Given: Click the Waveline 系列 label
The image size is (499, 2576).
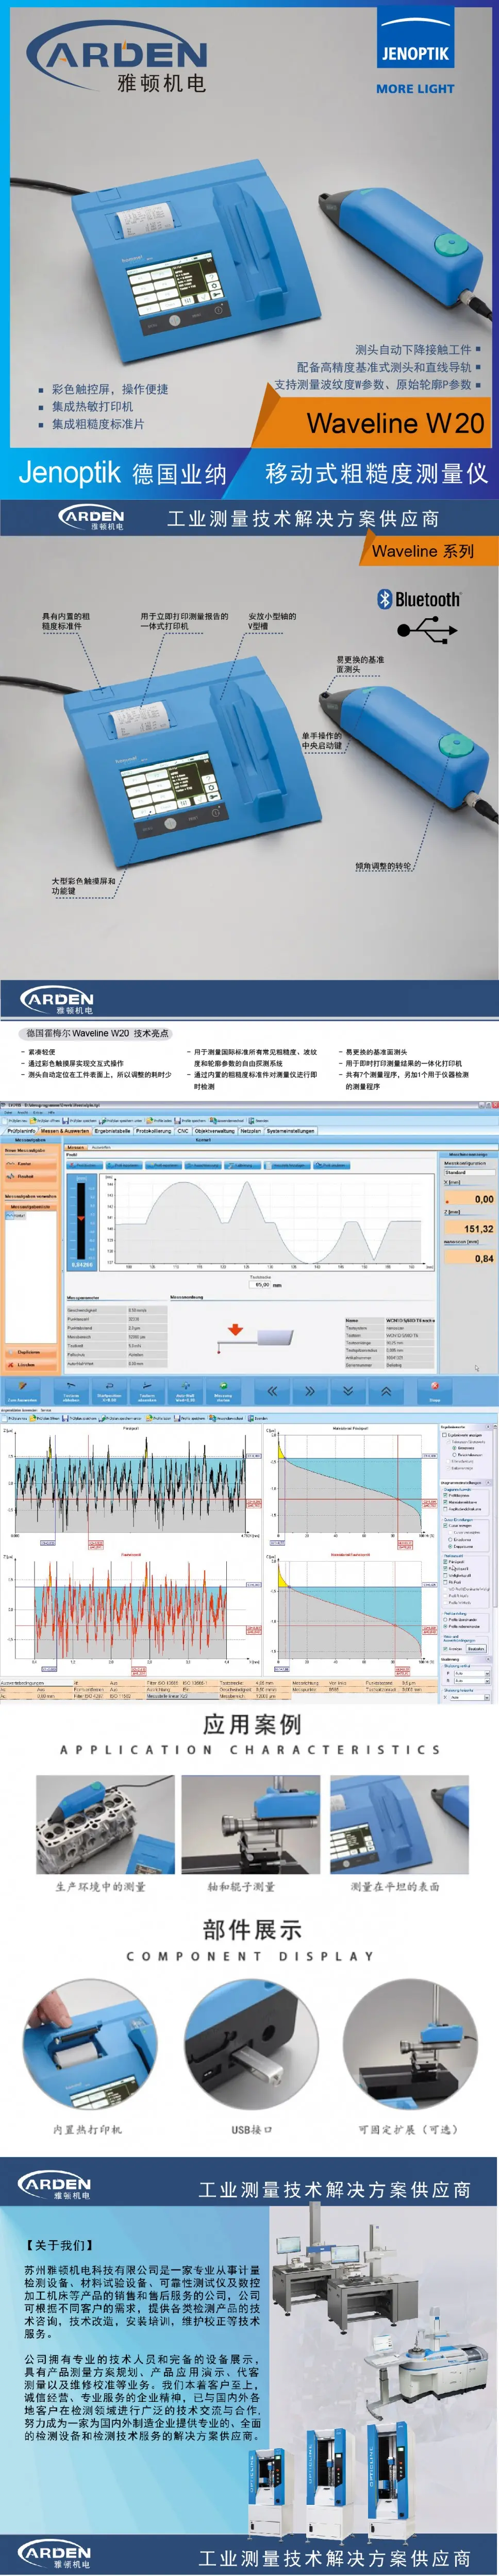Looking at the screenshot, I should (x=423, y=550).
